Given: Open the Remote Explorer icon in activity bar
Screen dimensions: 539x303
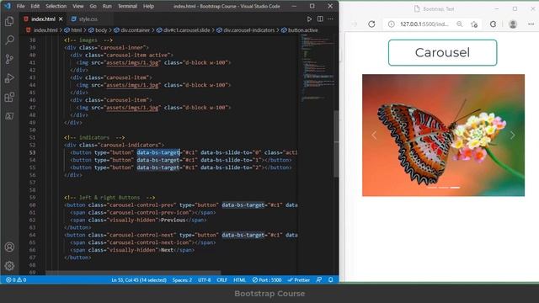Looking at the screenshot, I should tap(9, 116).
